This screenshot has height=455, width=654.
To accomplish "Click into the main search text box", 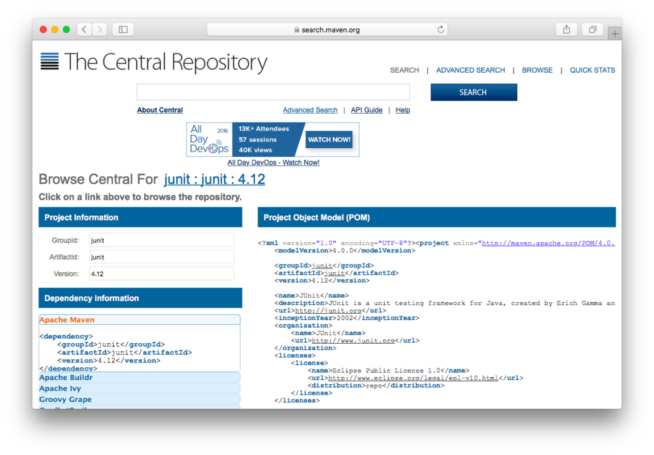I will click(273, 92).
